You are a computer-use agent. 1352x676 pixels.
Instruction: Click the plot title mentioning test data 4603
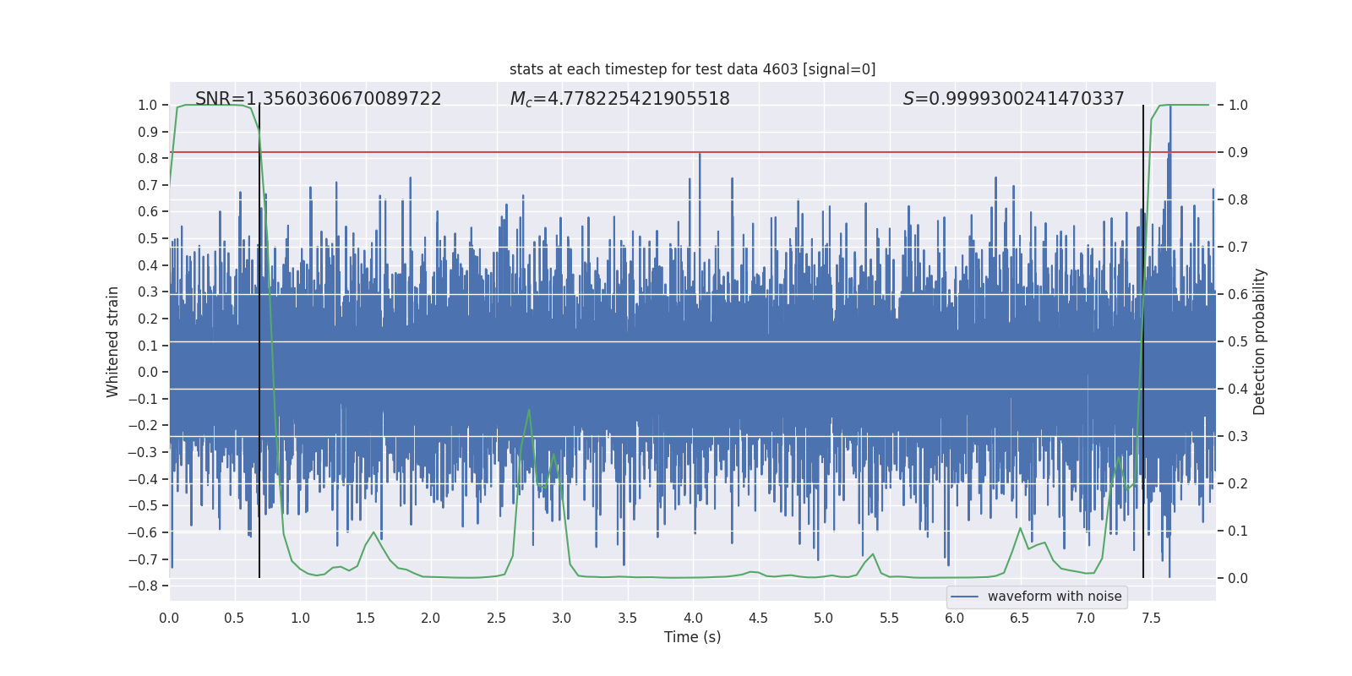tap(692, 69)
